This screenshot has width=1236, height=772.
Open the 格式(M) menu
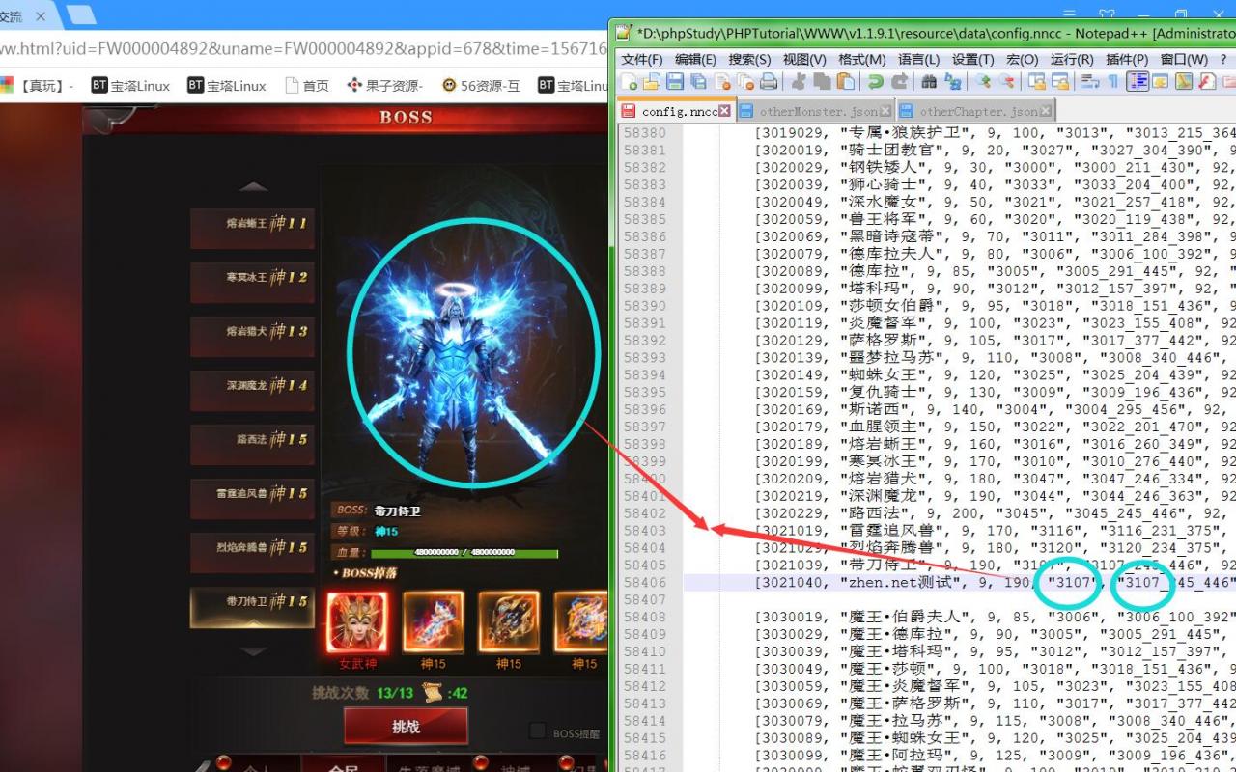[861, 59]
